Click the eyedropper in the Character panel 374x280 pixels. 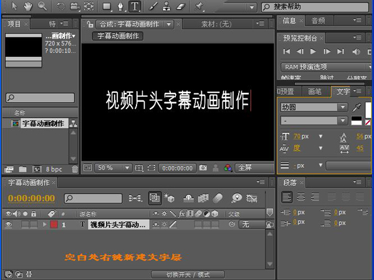tap(357, 107)
